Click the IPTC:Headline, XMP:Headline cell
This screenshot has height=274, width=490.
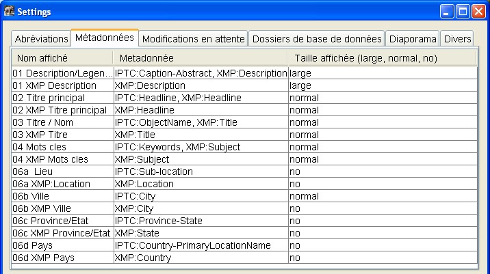coord(201,98)
